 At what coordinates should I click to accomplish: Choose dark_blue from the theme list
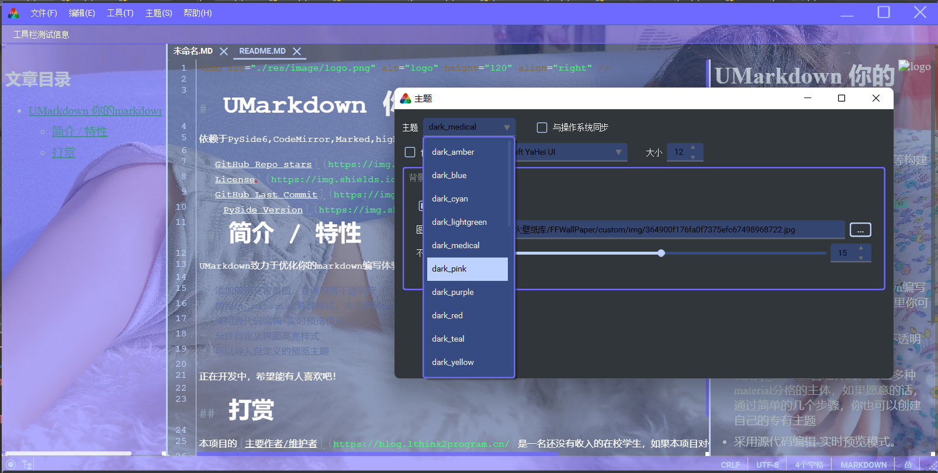(x=468, y=175)
